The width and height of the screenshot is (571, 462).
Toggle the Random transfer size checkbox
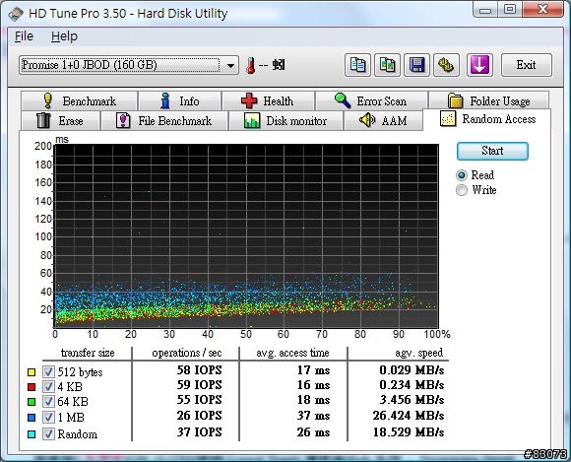[x=48, y=433]
